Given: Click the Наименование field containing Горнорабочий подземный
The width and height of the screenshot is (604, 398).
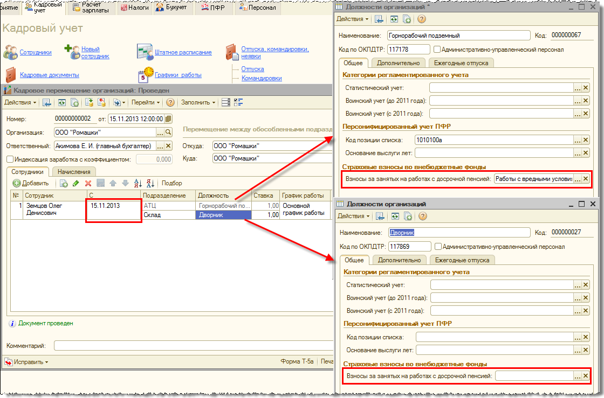Looking at the screenshot, I should pyautogui.click(x=458, y=36).
